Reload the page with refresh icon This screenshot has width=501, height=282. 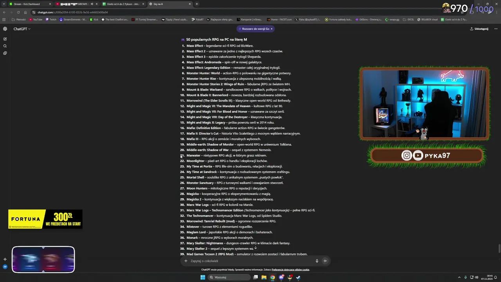18,12
